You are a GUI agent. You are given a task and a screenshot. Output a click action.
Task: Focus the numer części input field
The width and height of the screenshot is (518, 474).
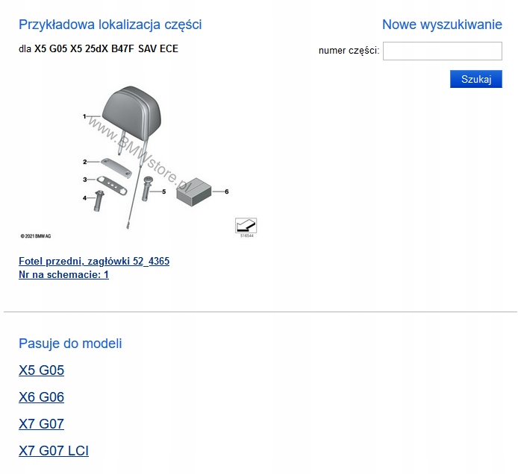443,51
